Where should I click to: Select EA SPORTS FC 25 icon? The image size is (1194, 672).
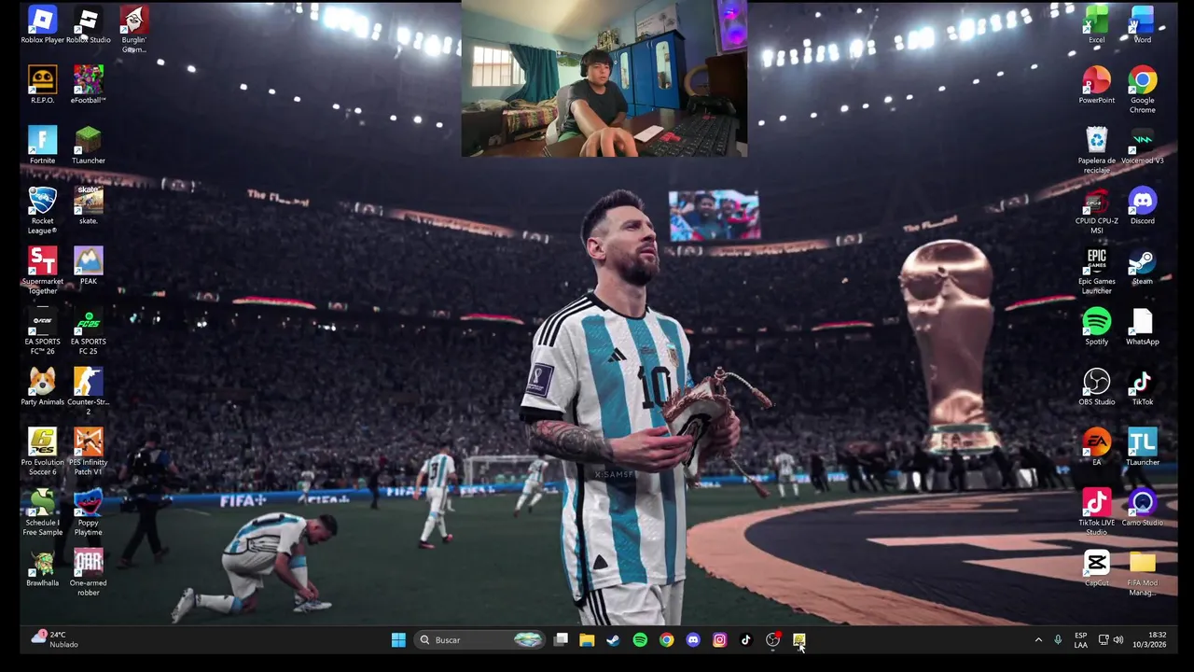[x=88, y=331]
